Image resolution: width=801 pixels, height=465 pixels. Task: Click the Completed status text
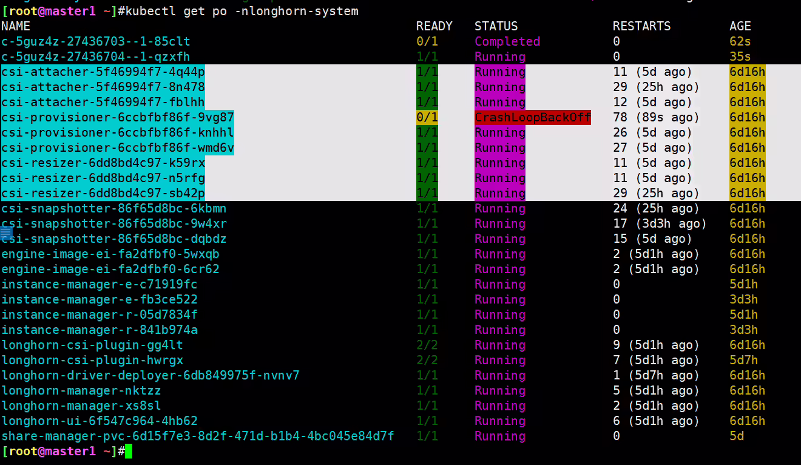click(507, 41)
